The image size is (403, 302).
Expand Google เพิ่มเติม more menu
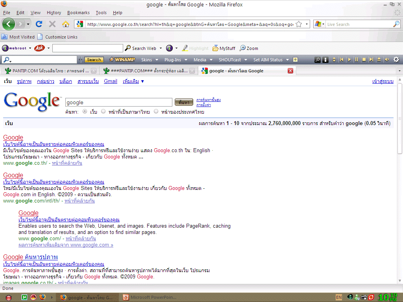[x=133, y=81]
